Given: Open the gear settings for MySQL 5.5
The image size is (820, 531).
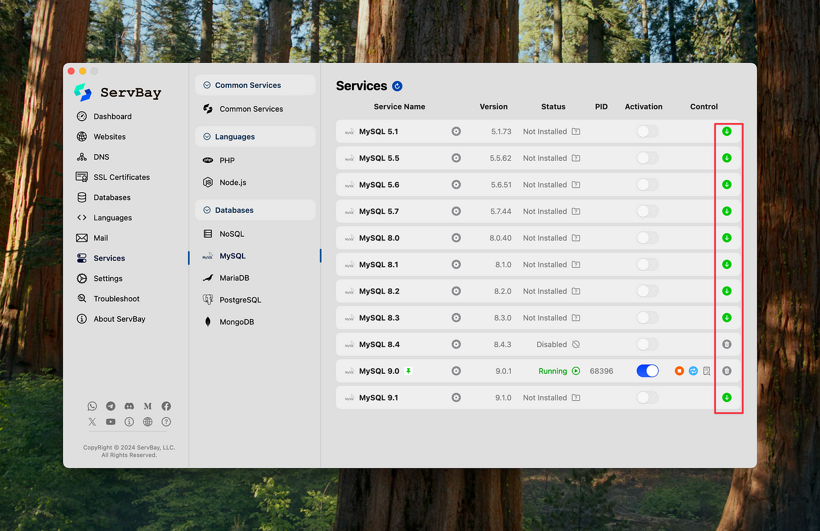Looking at the screenshot, I should pos(456,158).
